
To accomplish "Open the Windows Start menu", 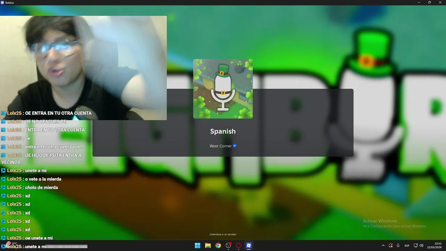I will [x=198, y=245].
